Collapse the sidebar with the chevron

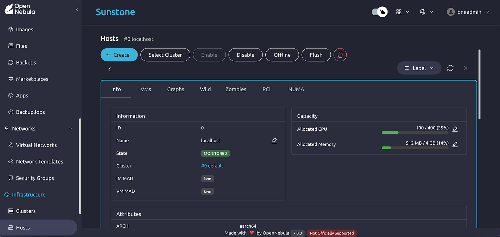(x=77, y=9)
